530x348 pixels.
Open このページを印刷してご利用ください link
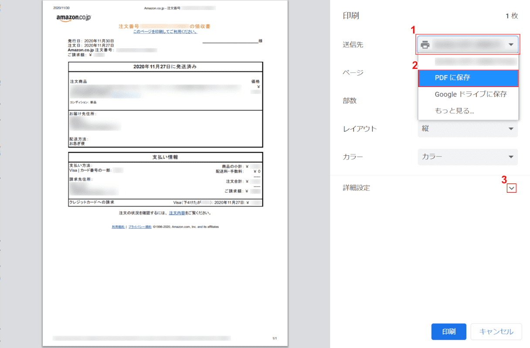165,32
